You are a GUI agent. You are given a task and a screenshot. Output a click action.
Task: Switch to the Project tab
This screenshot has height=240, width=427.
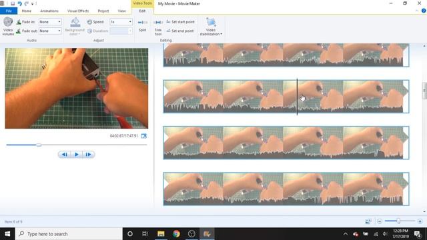coord(103,11)
